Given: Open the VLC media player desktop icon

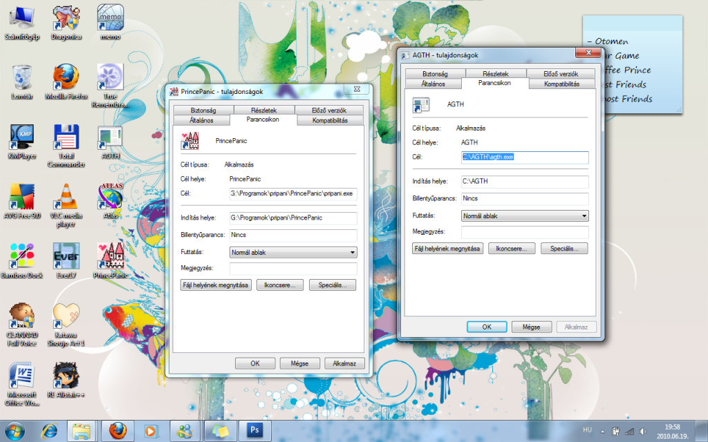Looking at the screenshot, I should pos(65,198).
